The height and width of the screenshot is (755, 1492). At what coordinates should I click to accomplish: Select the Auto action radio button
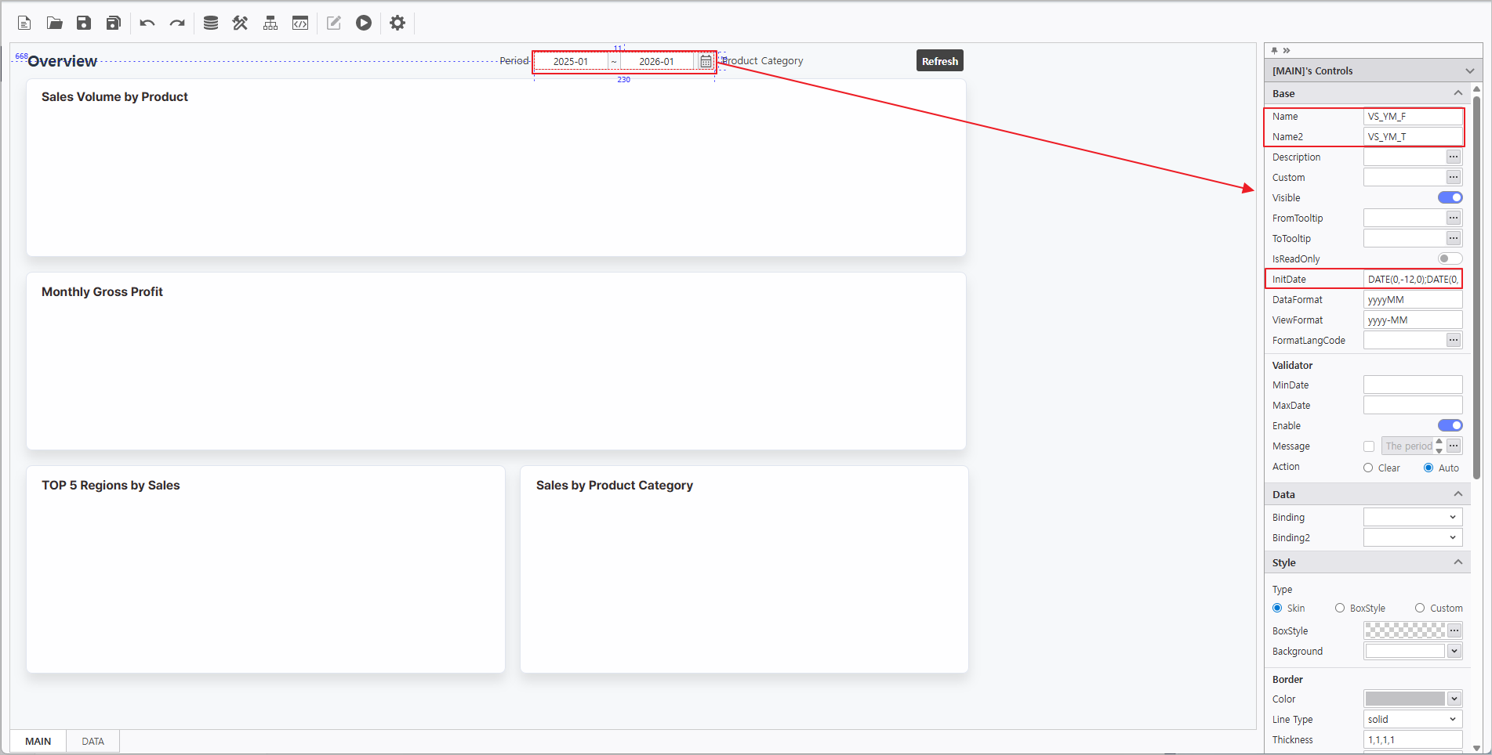pos(1428,468)
